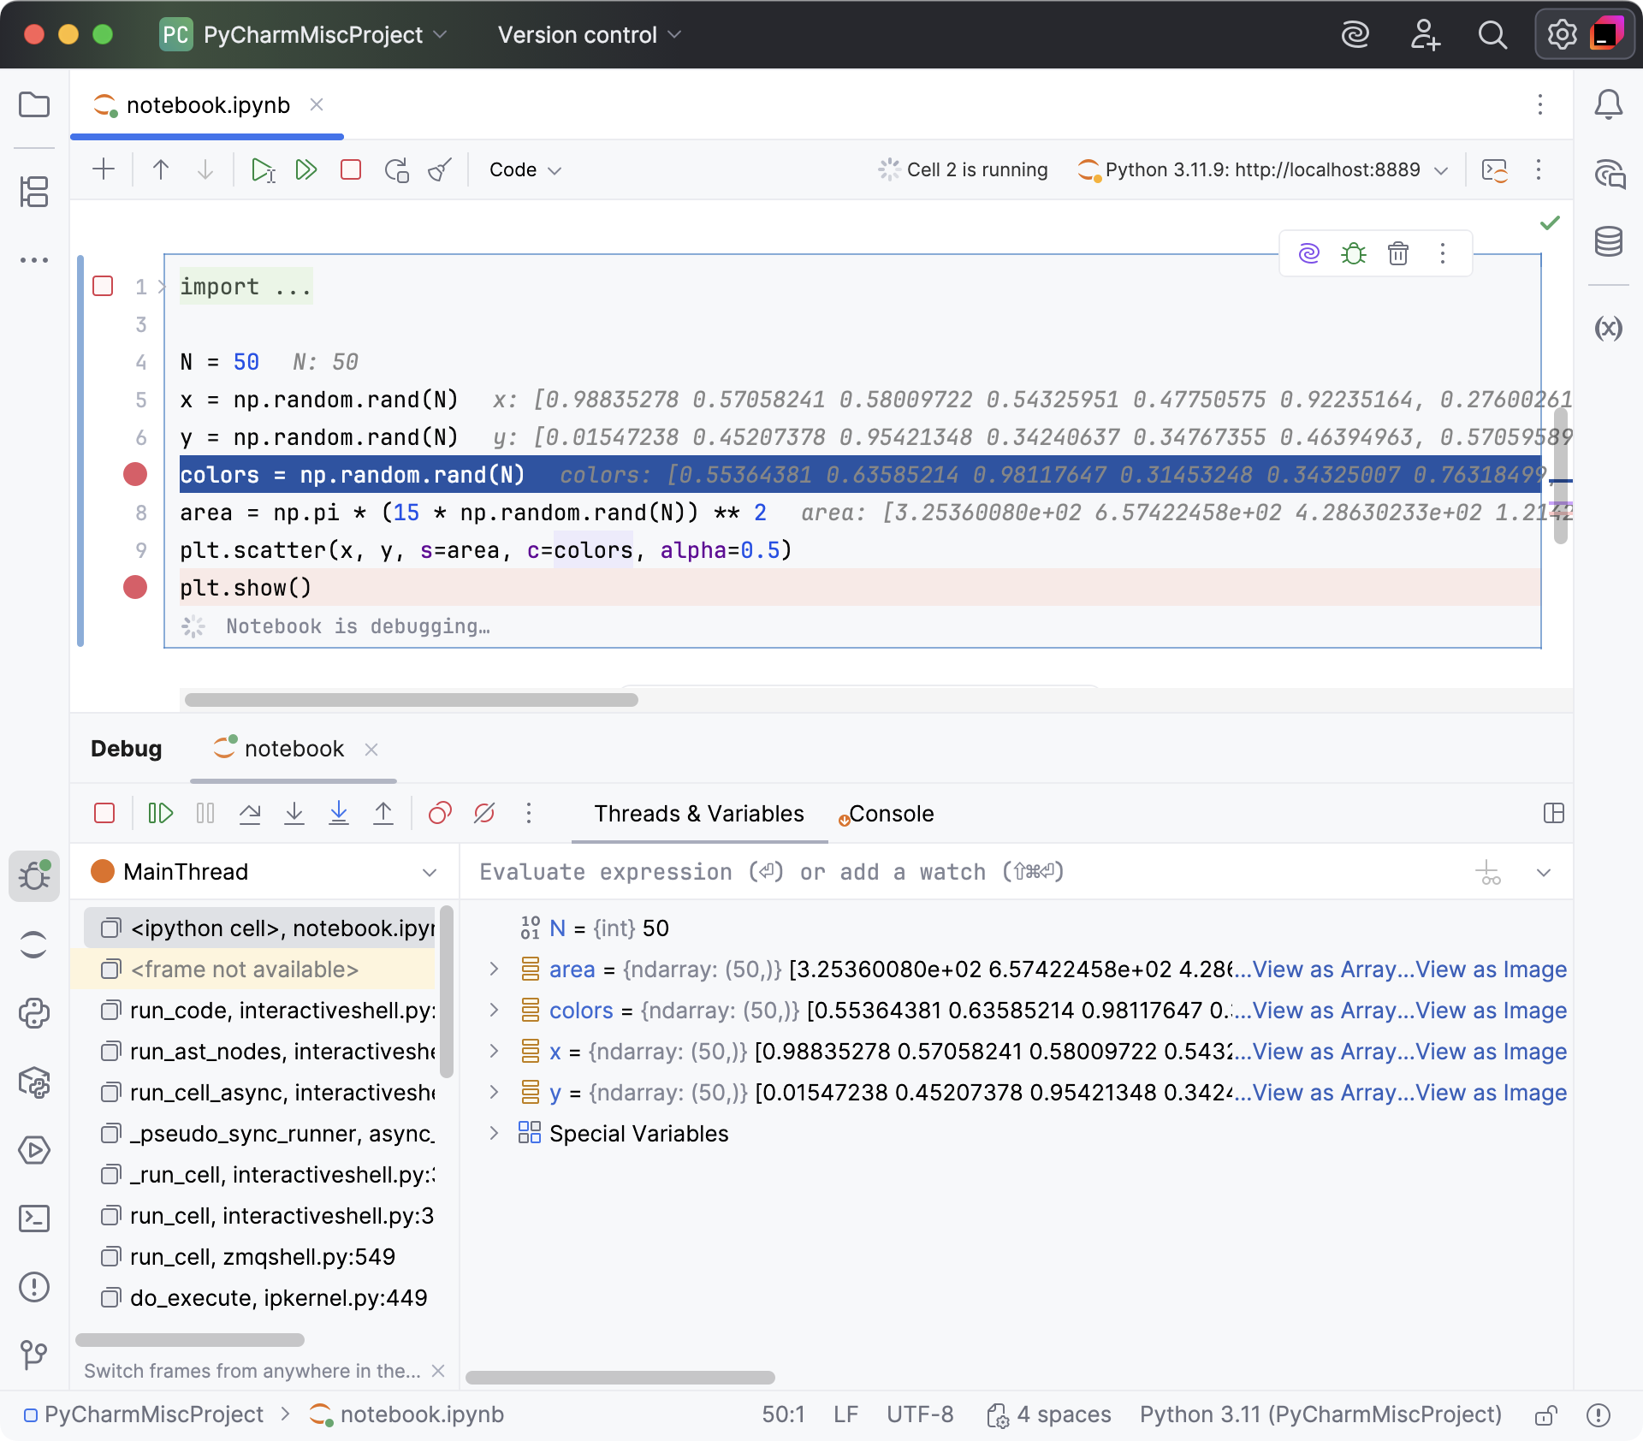Open the Problems tool window
The image size is (1643, 1441).
[x=34, y=1287]
